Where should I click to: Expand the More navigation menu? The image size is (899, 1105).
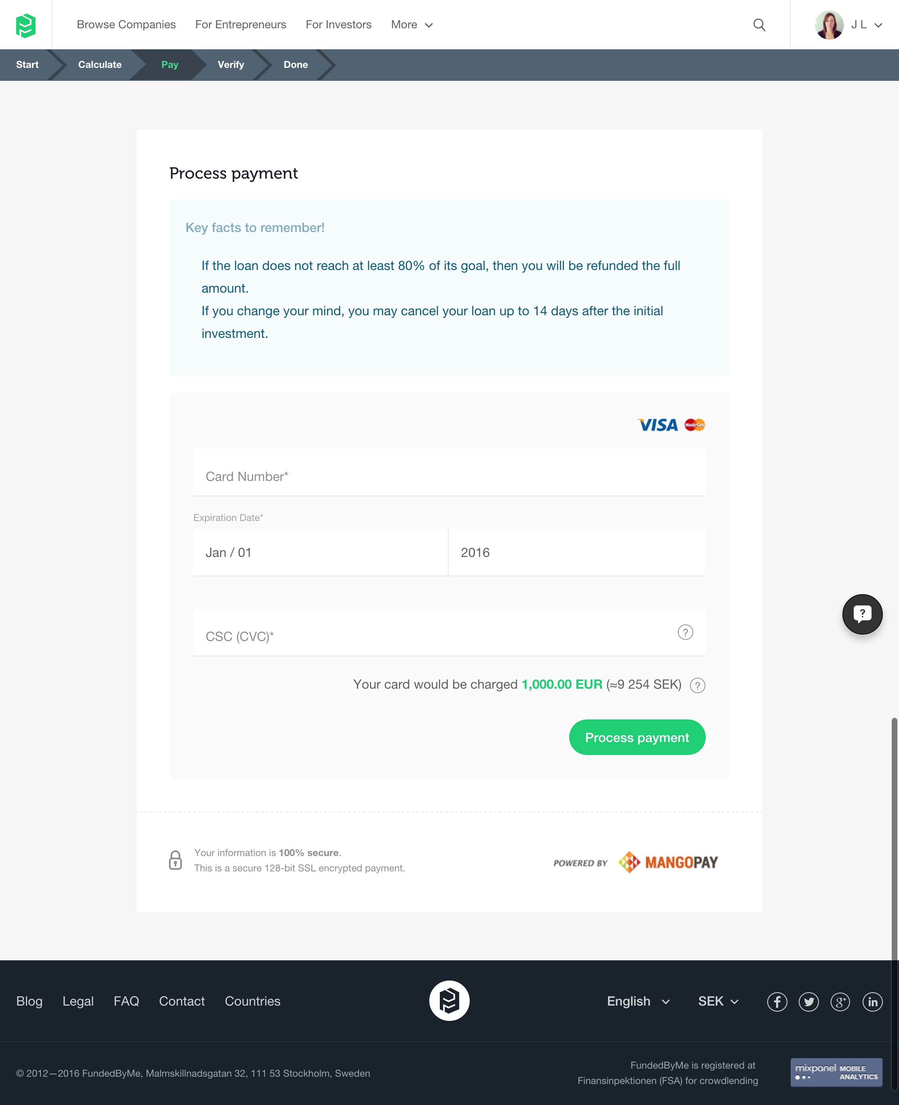pos(412,25)
